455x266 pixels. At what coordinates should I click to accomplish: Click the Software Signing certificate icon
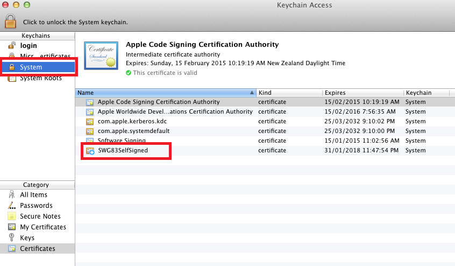tap(90, 141)
